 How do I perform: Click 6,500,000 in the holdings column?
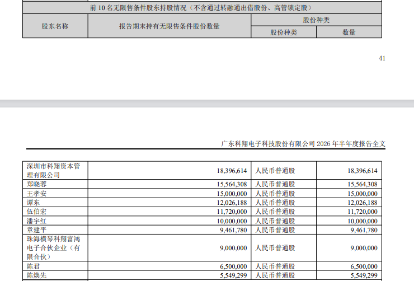tap(234, 266)
